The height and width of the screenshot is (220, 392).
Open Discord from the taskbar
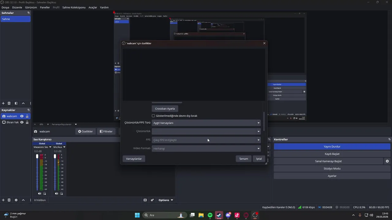coord(228,215)
